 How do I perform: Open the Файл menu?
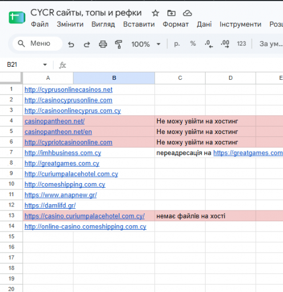pyautogui.click(x=40, y=25)
